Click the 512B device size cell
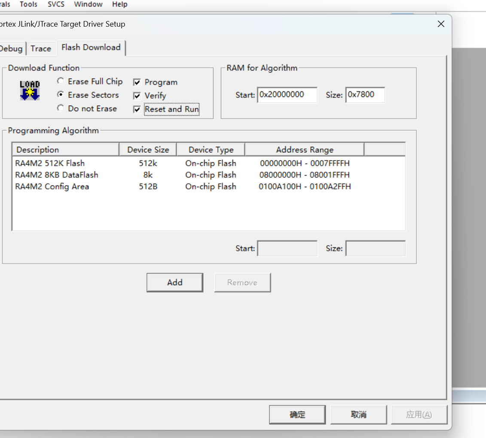This screenshot has height=438, width=486. pos(148,186)
